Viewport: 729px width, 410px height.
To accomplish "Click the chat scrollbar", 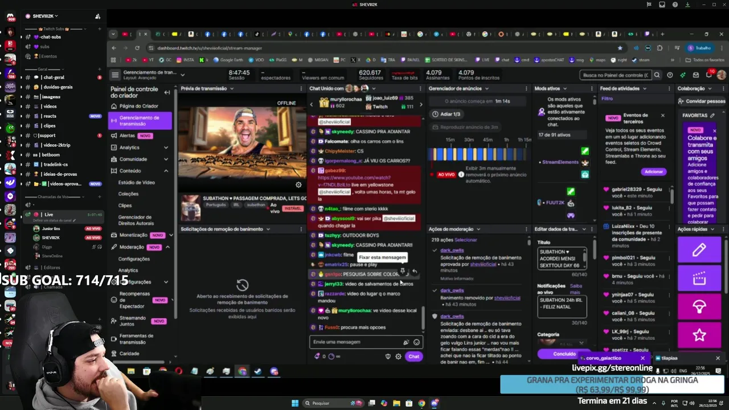I will click(423, 319).
